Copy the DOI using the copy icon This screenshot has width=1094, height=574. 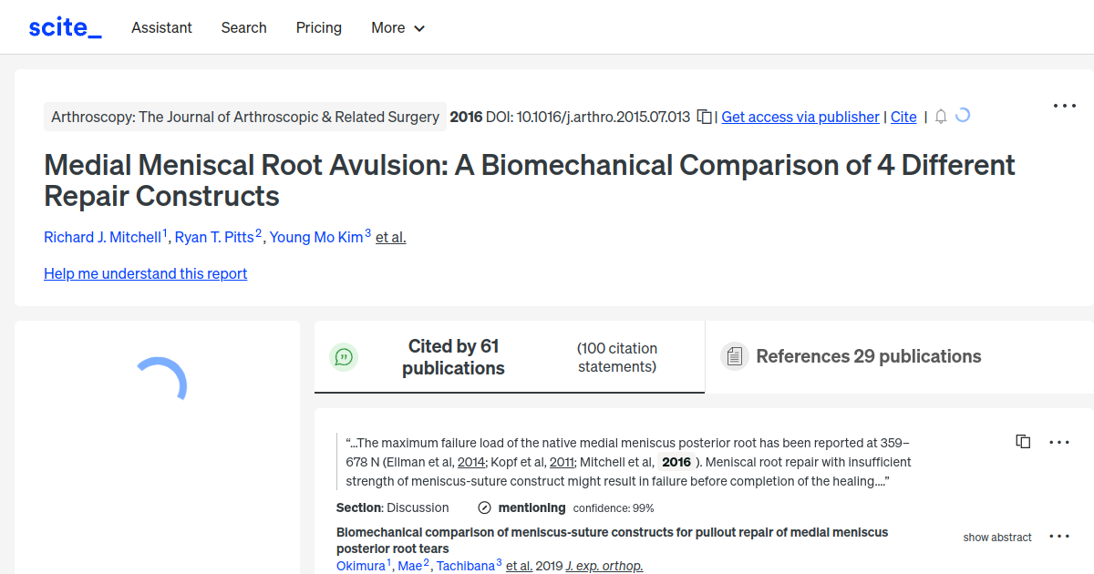pyautogui.click(x=703, y=117)
